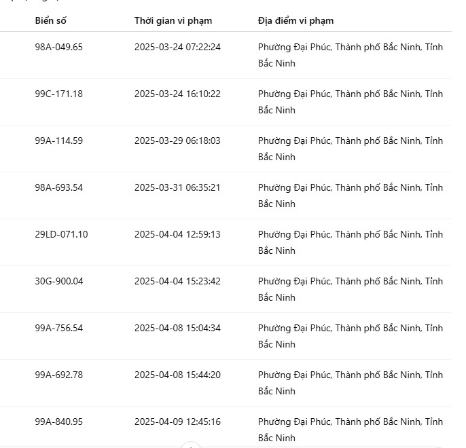This screenshot has width=466, height=448.
Task: Click location cell for plate 98A-693.54
Action: click(351, 195)
